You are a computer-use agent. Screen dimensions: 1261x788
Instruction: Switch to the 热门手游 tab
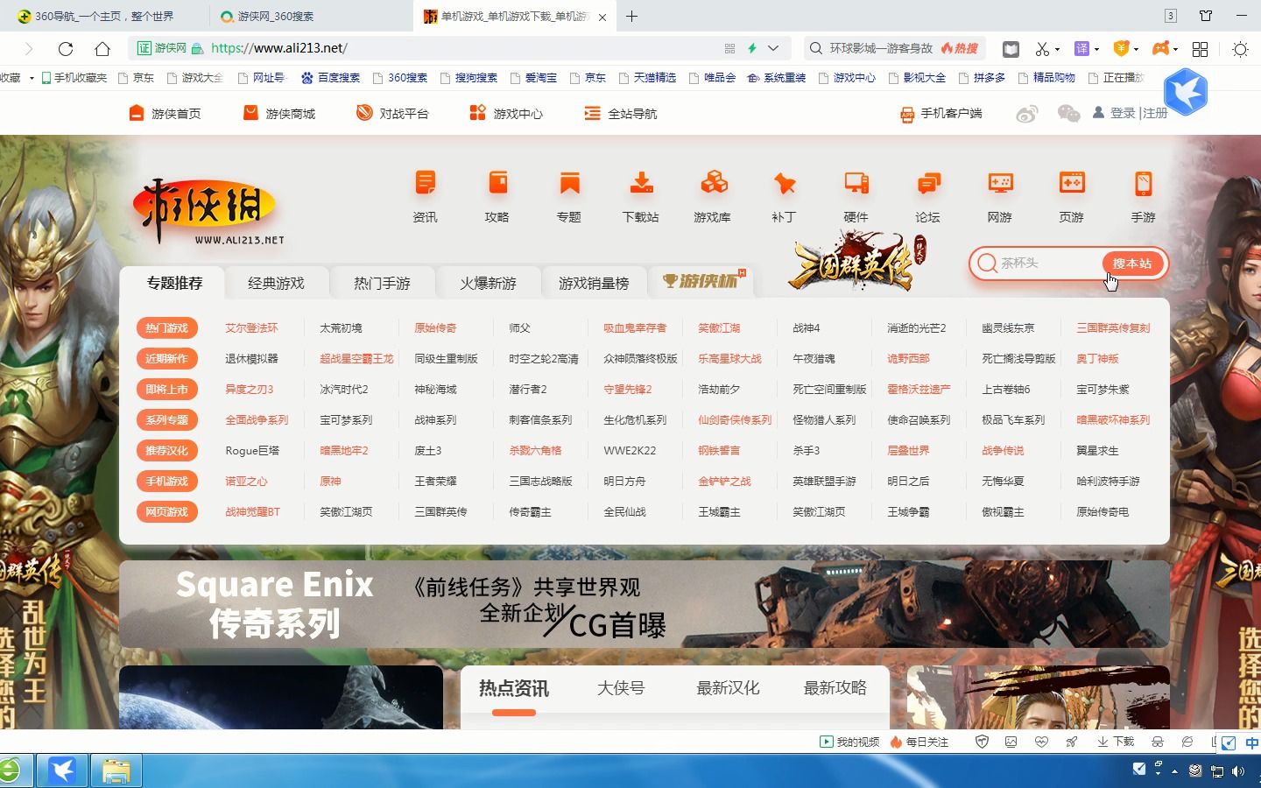click(383, 283)
